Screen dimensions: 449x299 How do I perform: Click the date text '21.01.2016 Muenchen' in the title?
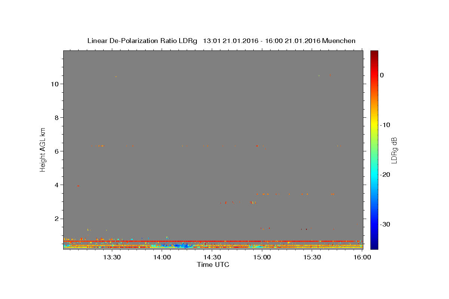tap(320, 41)
